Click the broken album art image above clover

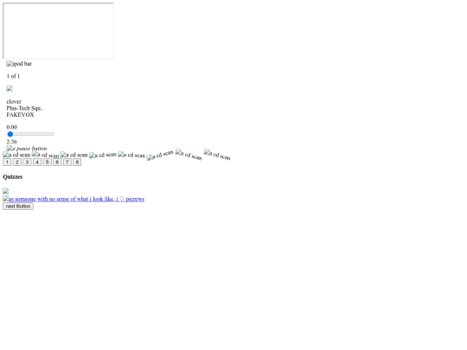click(x=10, y=88)
